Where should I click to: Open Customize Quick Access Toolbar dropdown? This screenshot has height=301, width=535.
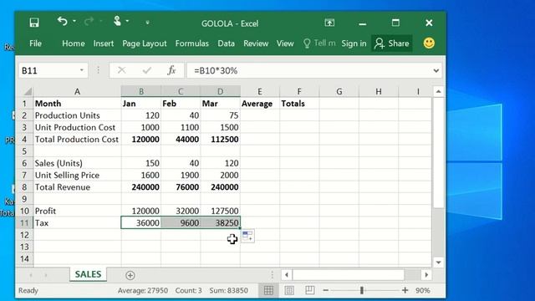tap(147, 23)
